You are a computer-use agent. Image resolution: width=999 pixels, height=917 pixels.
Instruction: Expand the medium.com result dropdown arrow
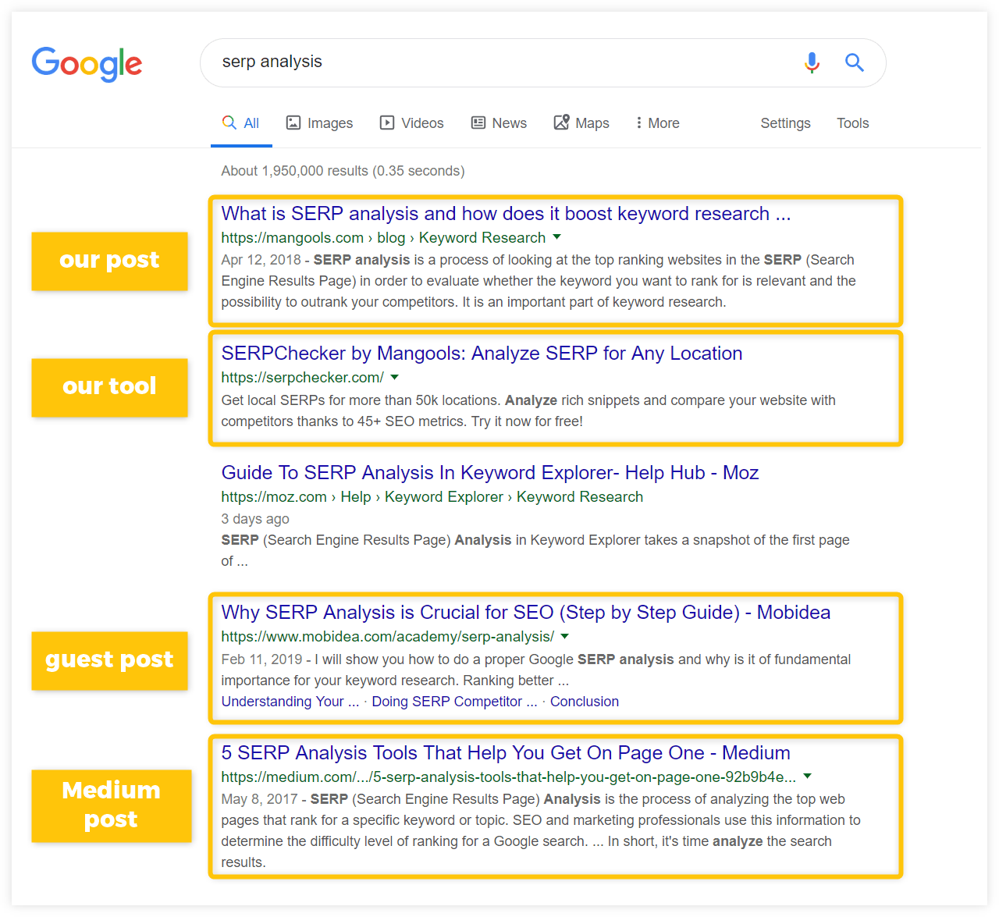click(x=808, y=776)
